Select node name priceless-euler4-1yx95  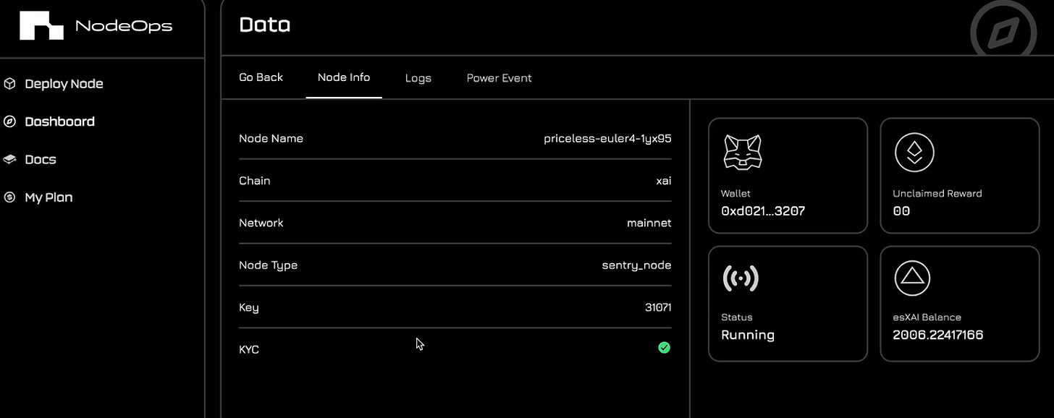click(607, 138)
